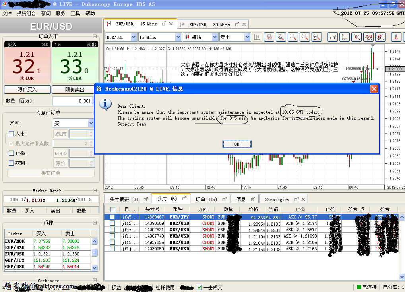Click the 数量 (百万) amount input field
Image resolution: width=405 pixels, height=292 pixels.
click(x=73, y=101)
